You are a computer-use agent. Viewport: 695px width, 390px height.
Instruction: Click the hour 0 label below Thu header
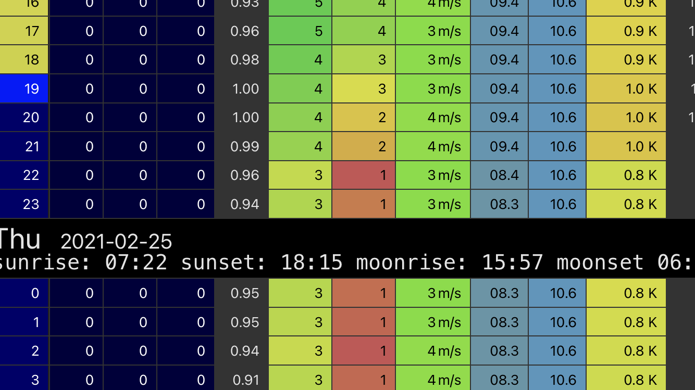pyautogui.click(x=24, y=293)
